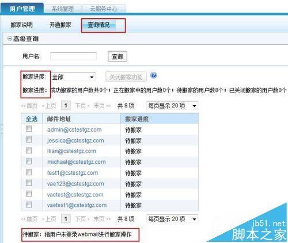The height and width of the screenshot is (243, 288).
Task: Check the box for admin@cstestgz.com
Action: (29, 129)
